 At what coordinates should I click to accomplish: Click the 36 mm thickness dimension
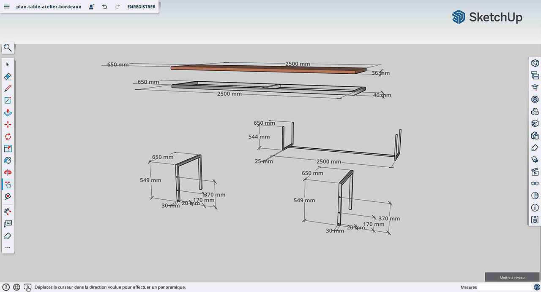[x=380, y=73]
